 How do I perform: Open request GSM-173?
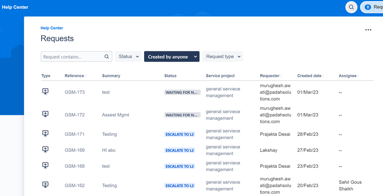point(75,92)
